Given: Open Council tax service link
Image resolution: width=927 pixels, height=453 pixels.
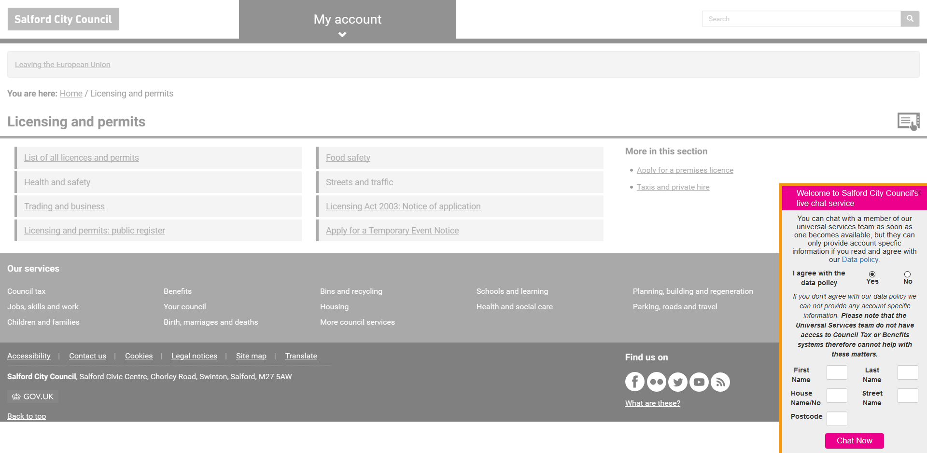Looking at the screenshot, I should (x=27, y=291).
